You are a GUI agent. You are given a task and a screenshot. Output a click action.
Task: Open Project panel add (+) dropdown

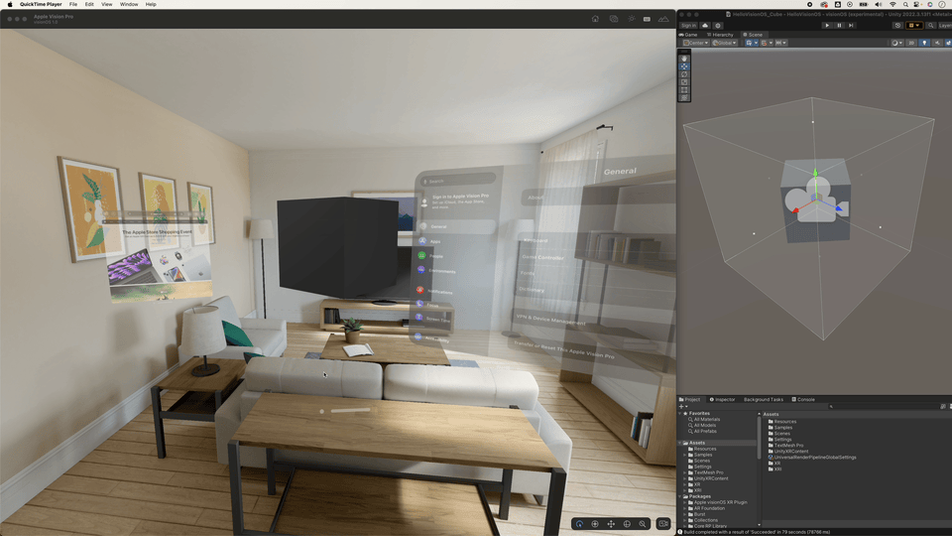(683, 407)
